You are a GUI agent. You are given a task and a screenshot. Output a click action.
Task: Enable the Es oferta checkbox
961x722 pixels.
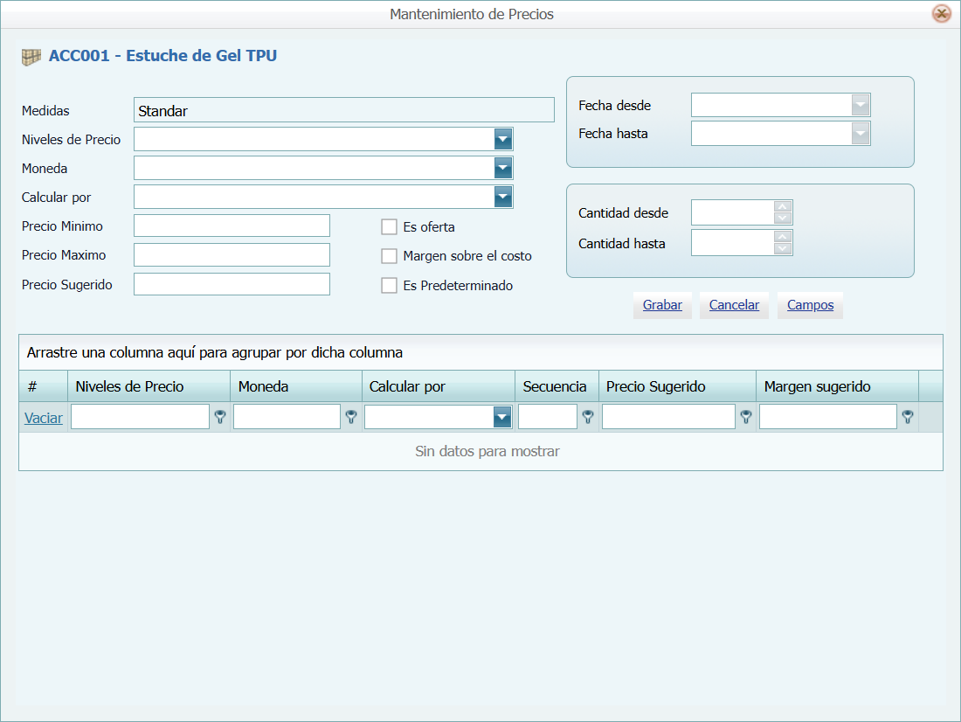[390, 227]
